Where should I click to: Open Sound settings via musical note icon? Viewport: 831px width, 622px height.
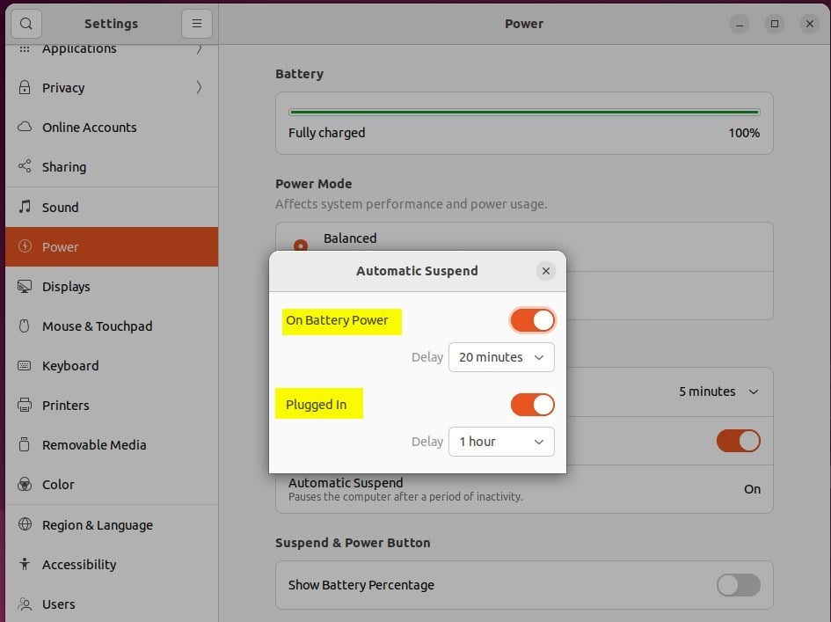point(26,207)
